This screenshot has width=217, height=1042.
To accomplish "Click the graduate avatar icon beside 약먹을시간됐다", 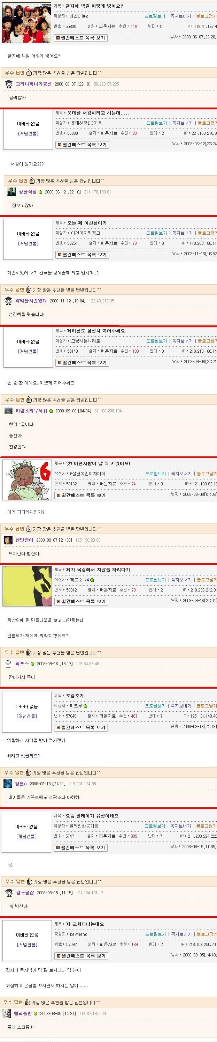I will [8, 301].
